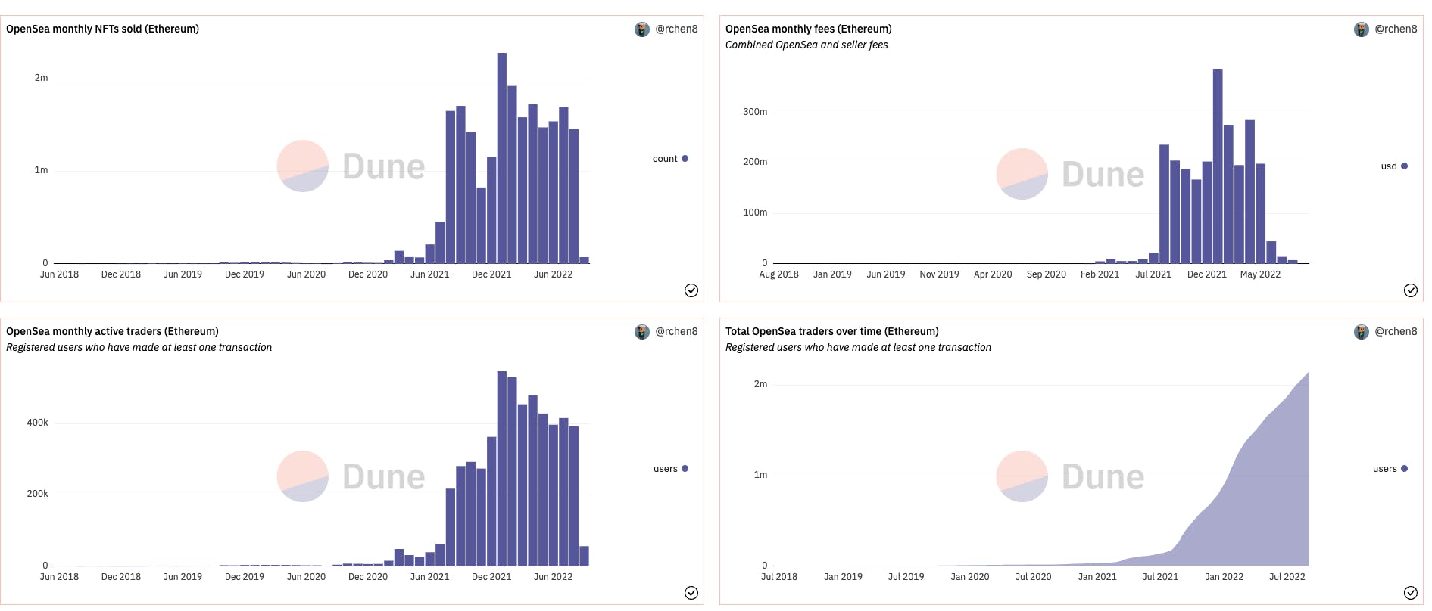Click '400k' y-axis label on active traders chart
The width and height of the screenshot is (1432, 611).
37,423
